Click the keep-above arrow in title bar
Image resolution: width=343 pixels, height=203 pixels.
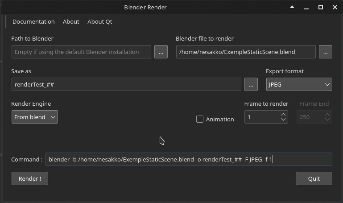coord(292,7)
